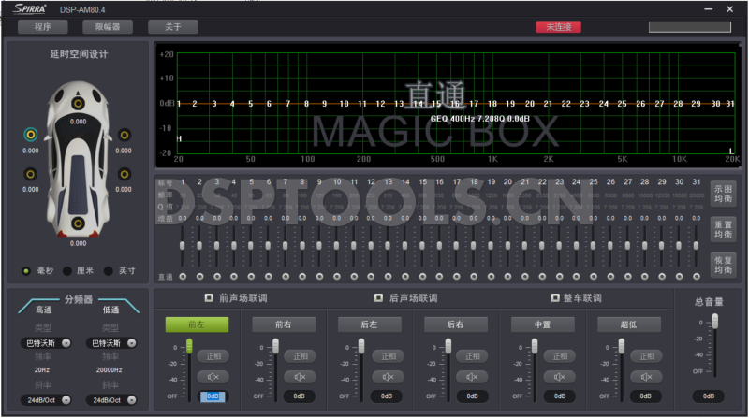Select the center speaker icon on car hood
The height and width of the screenshot is (418, 749).
78,104
